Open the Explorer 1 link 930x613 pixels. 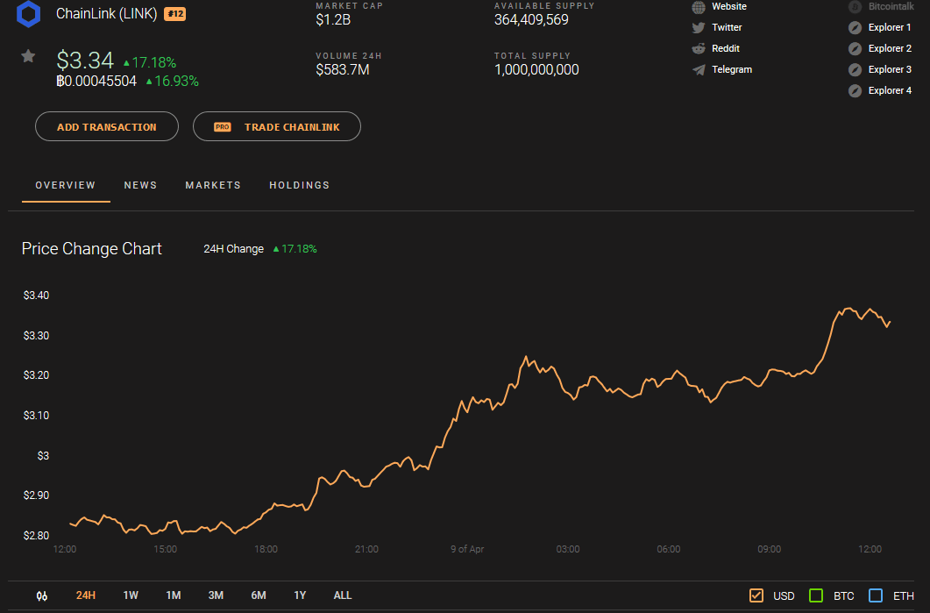pos(890,27)
